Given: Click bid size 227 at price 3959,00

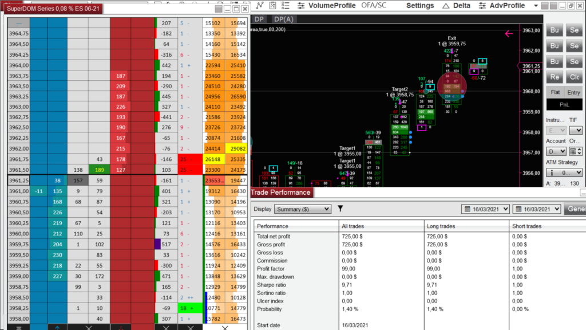Looking at the screenshot, I should [57, 276].
